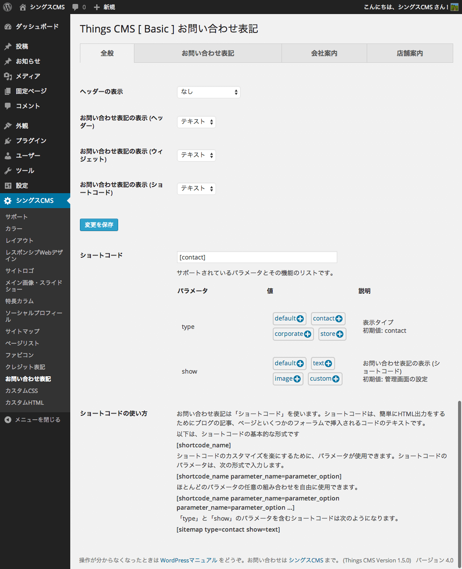462x569 pixels.
Task: Open the WordPressマニュアル link
Action: pyautogui.click(x=189, y=560)
